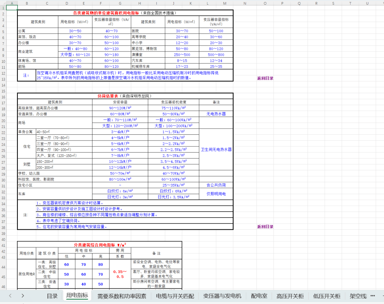Screen dimensions: 384x304
Task: Open the 电缆与开关匹配 sheet tab
Action: [175, 296]
